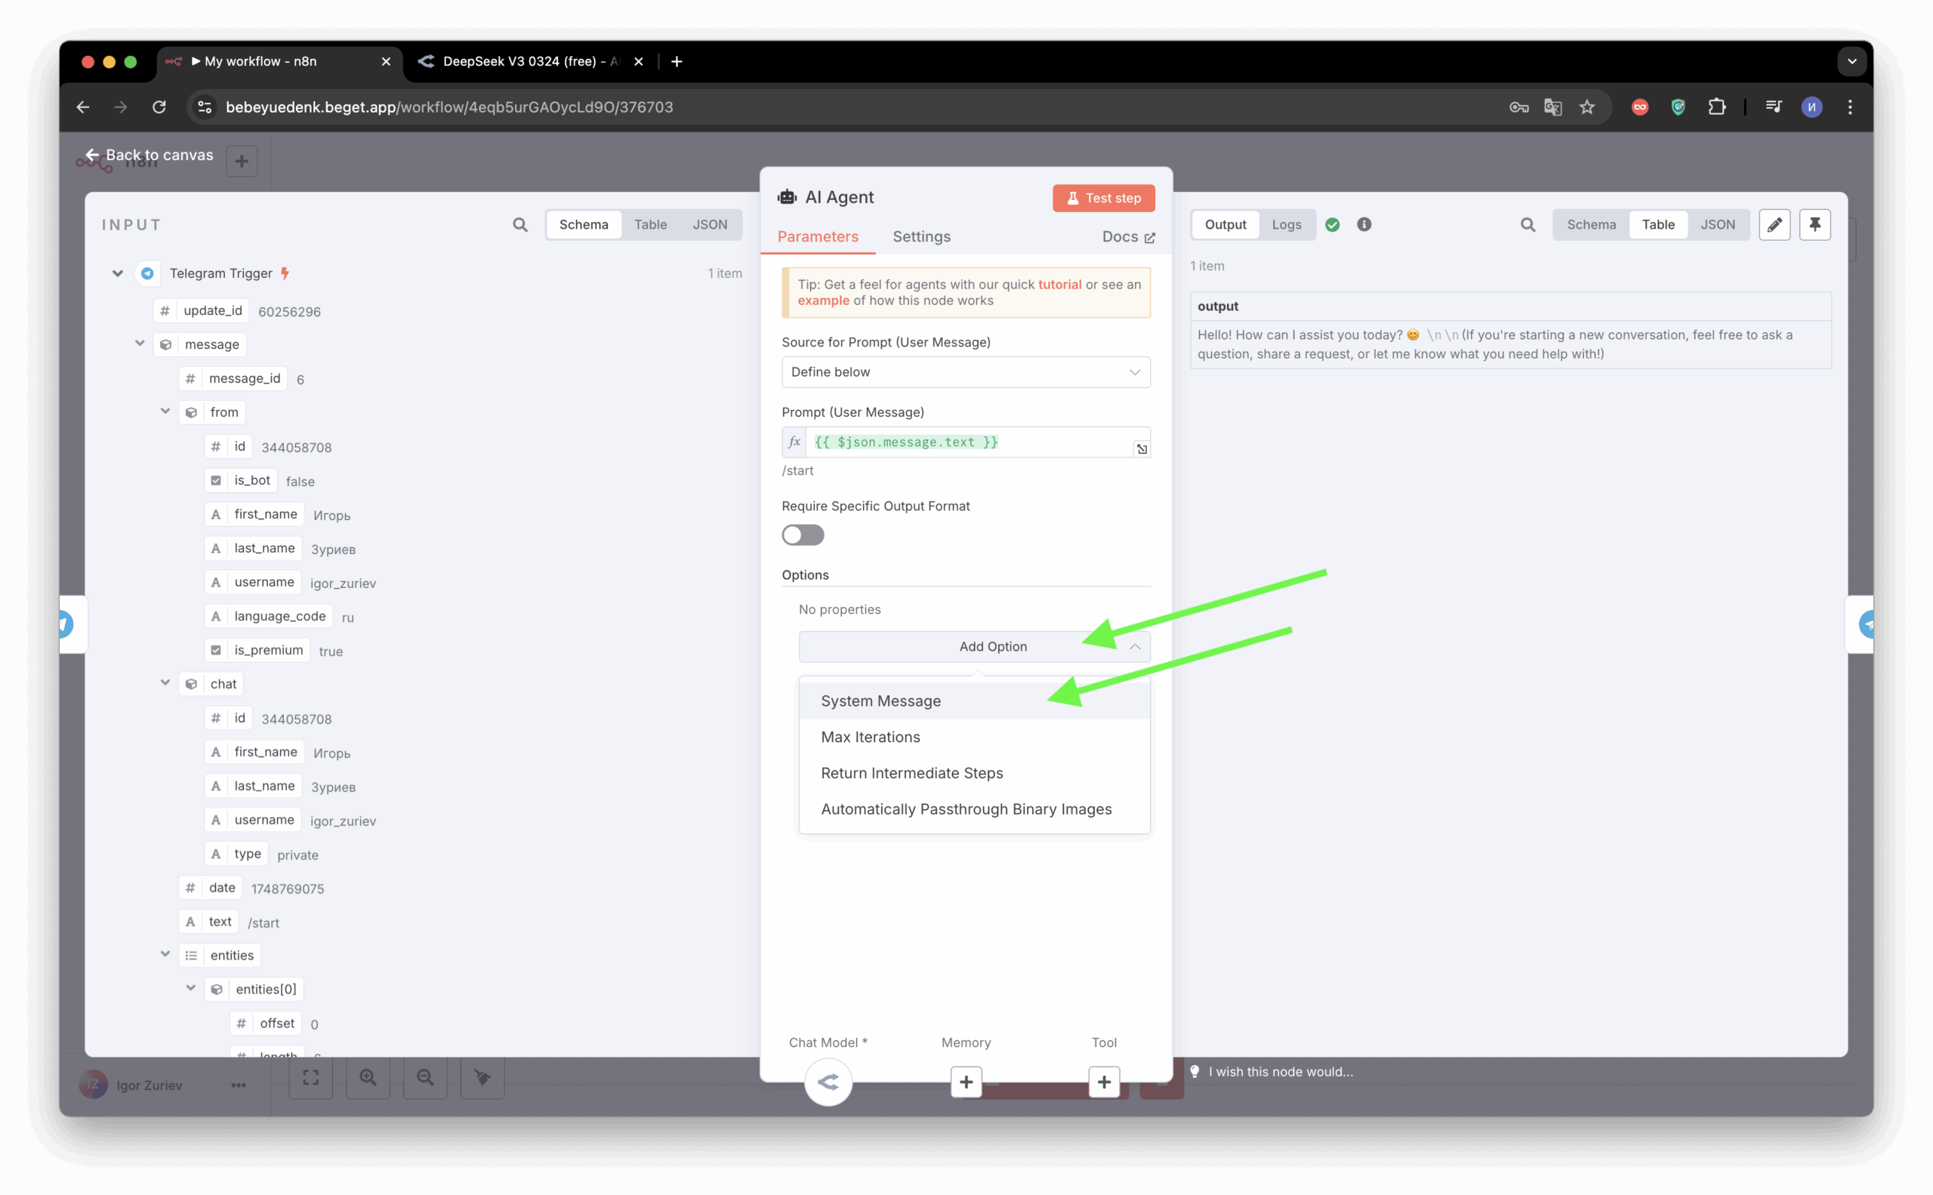Viewport: 1933px width, 1195px height.
Task: Toggle Require Specific Output Format switch
Action: pos(803,535)
